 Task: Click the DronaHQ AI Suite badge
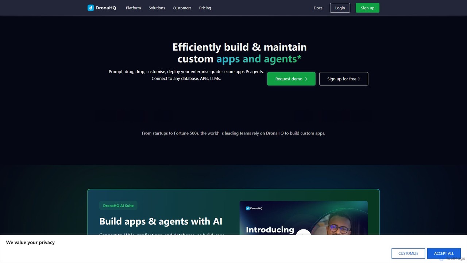click(x=118, y=206)
